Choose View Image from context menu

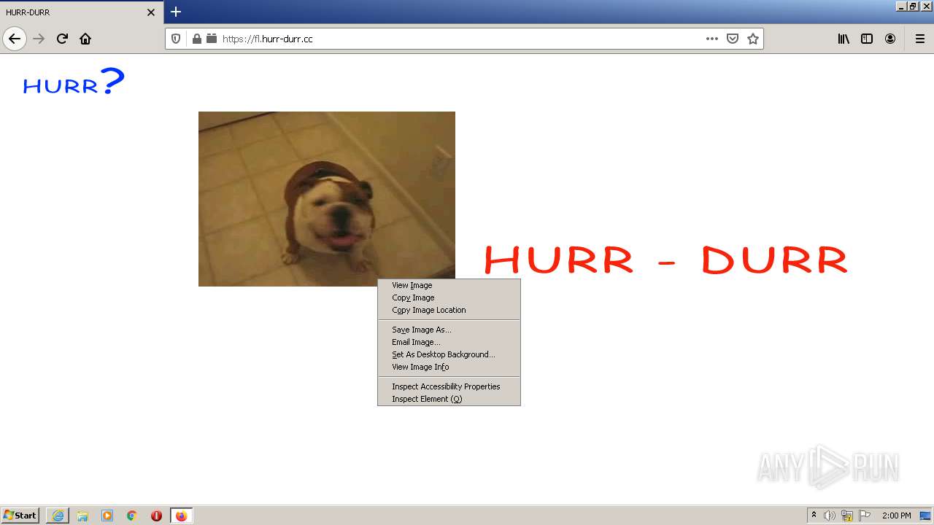(x=449, y=285)
